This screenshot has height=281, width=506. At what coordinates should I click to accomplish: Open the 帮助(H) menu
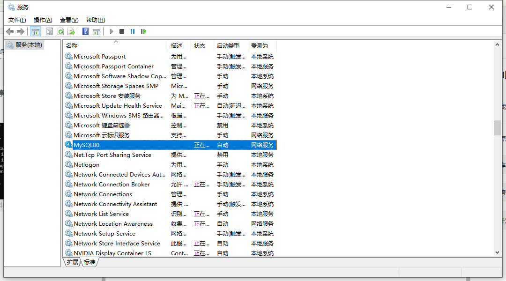(x=96, y=20)
